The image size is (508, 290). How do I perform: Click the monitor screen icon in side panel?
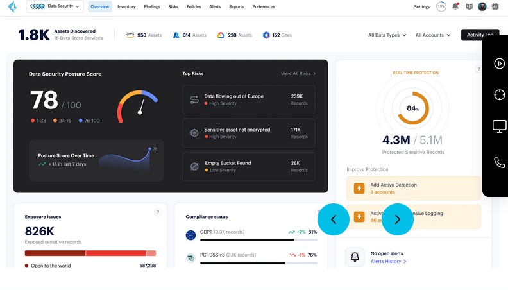coord(499,126)
